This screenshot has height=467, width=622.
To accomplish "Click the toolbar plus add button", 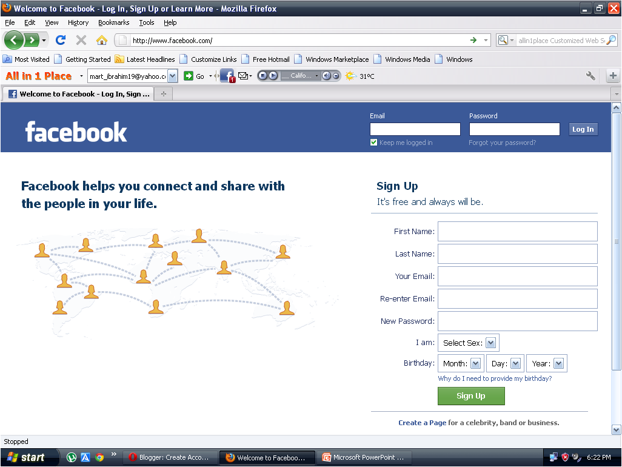I will [613, 76].
